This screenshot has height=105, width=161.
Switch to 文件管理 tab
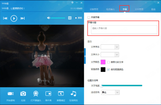tap(139, 9)
